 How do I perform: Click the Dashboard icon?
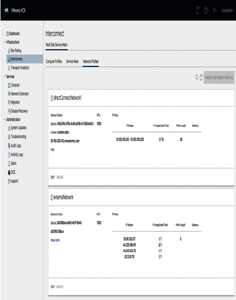[x=8, y=34]
